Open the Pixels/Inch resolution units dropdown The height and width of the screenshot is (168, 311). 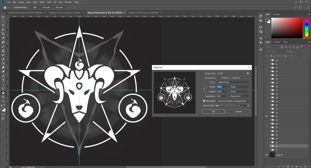(239, 96)
